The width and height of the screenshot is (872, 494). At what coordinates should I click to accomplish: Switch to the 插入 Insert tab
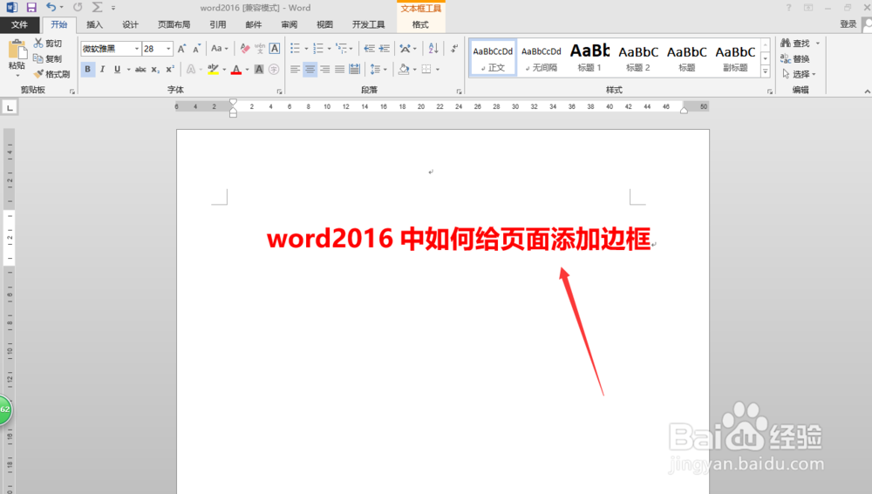(x=94, y=24)
